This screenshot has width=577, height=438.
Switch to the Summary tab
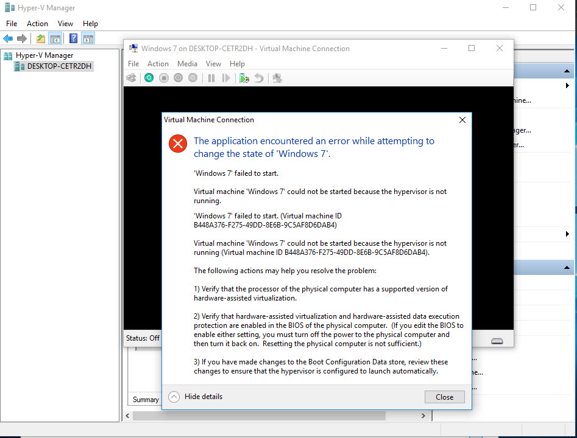pos(146,400)
